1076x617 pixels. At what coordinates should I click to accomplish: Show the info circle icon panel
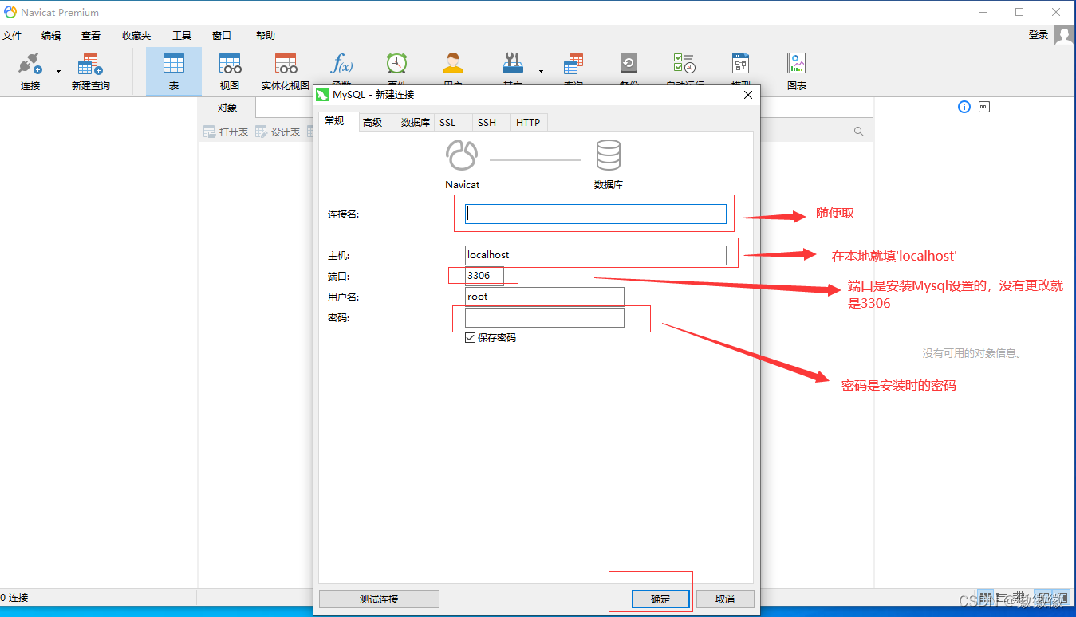[964, 107]
